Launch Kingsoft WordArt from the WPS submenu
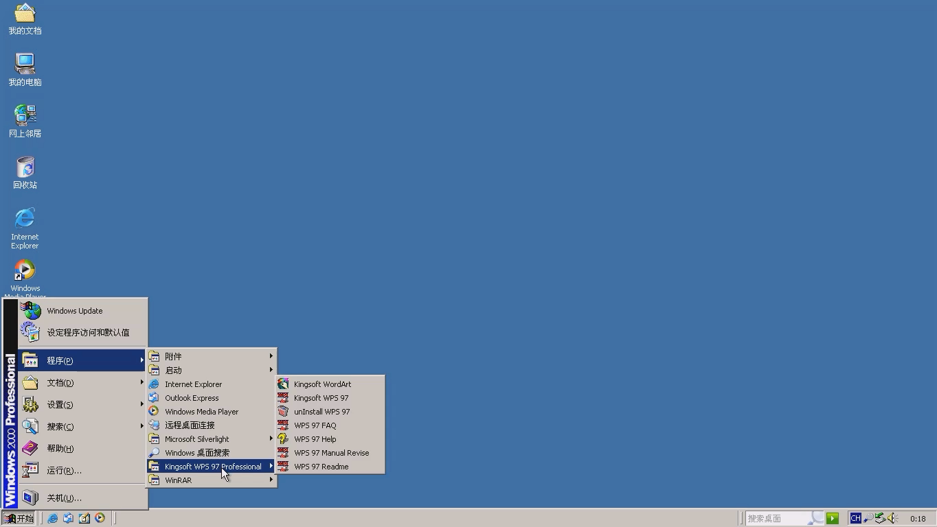This screenshot has width=937, height=527. [330, 384]
